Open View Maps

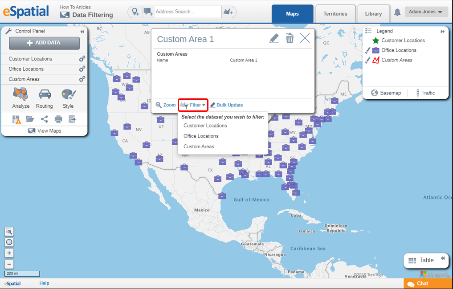pos(45,131)
